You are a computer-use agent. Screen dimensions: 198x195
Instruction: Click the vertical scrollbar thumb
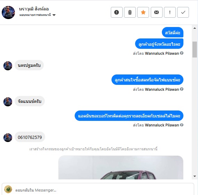[x=195, y=50]
